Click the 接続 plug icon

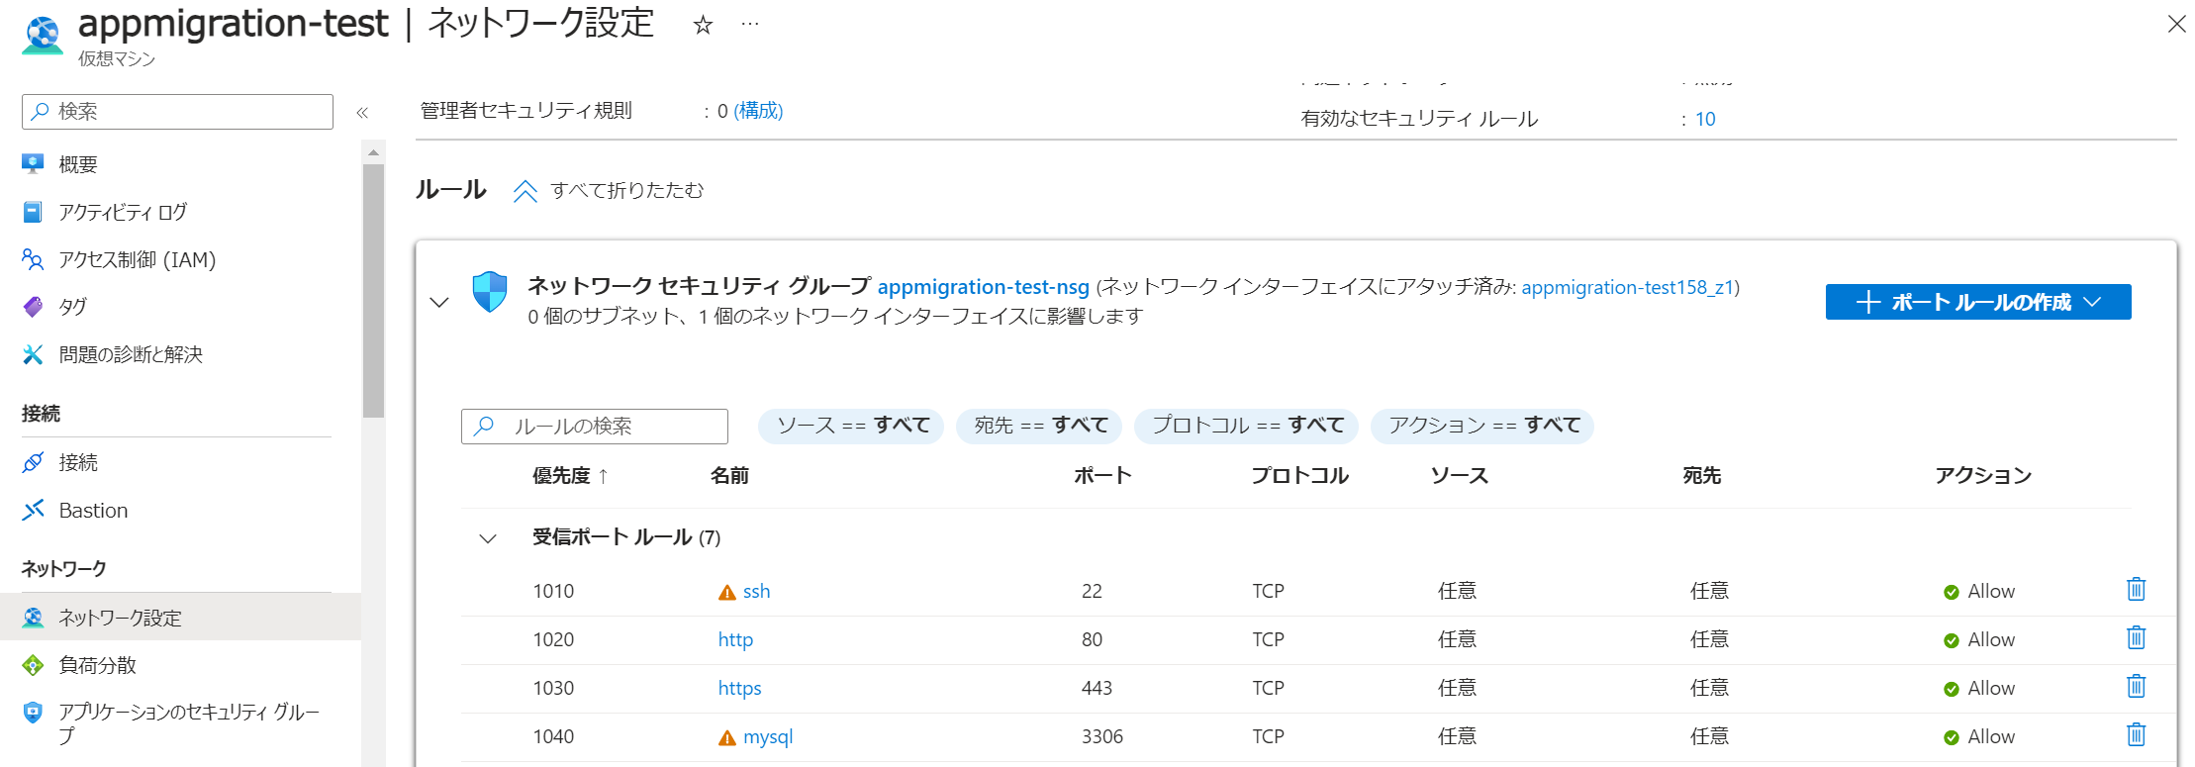pos(33,462)
